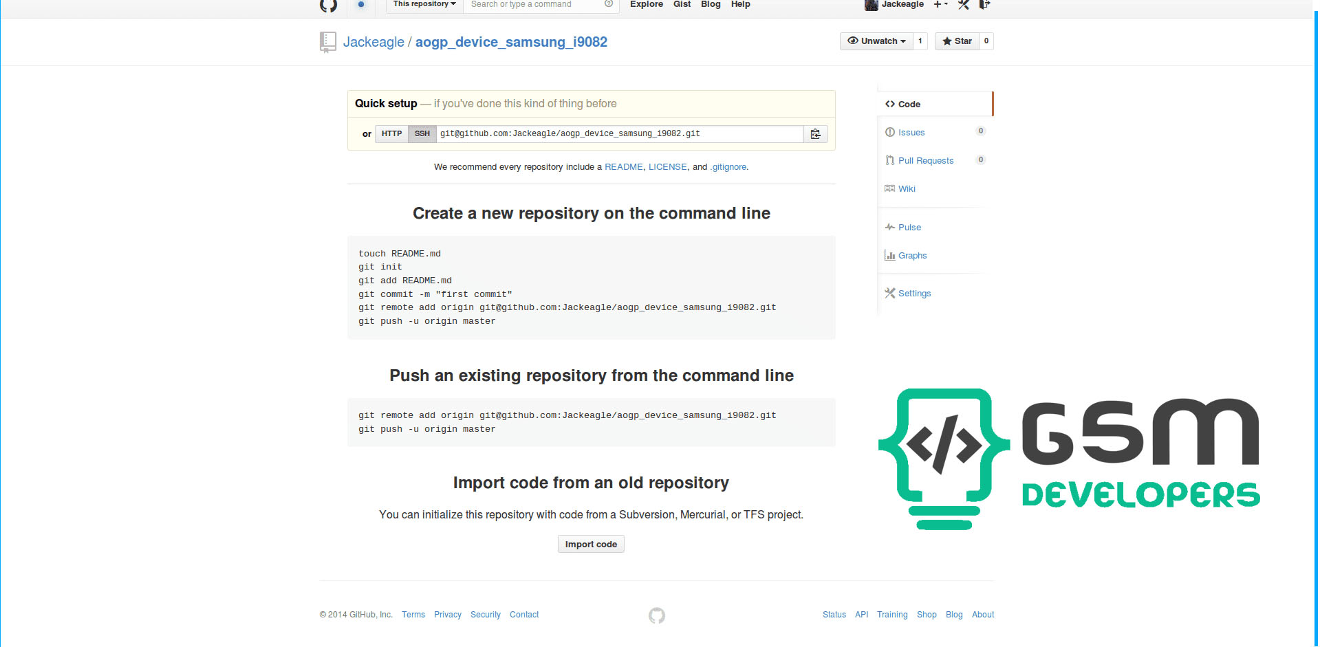The image size is (1320, 647).
Task: Click the footer GitHub octocat icon
Action: point(657,615)
